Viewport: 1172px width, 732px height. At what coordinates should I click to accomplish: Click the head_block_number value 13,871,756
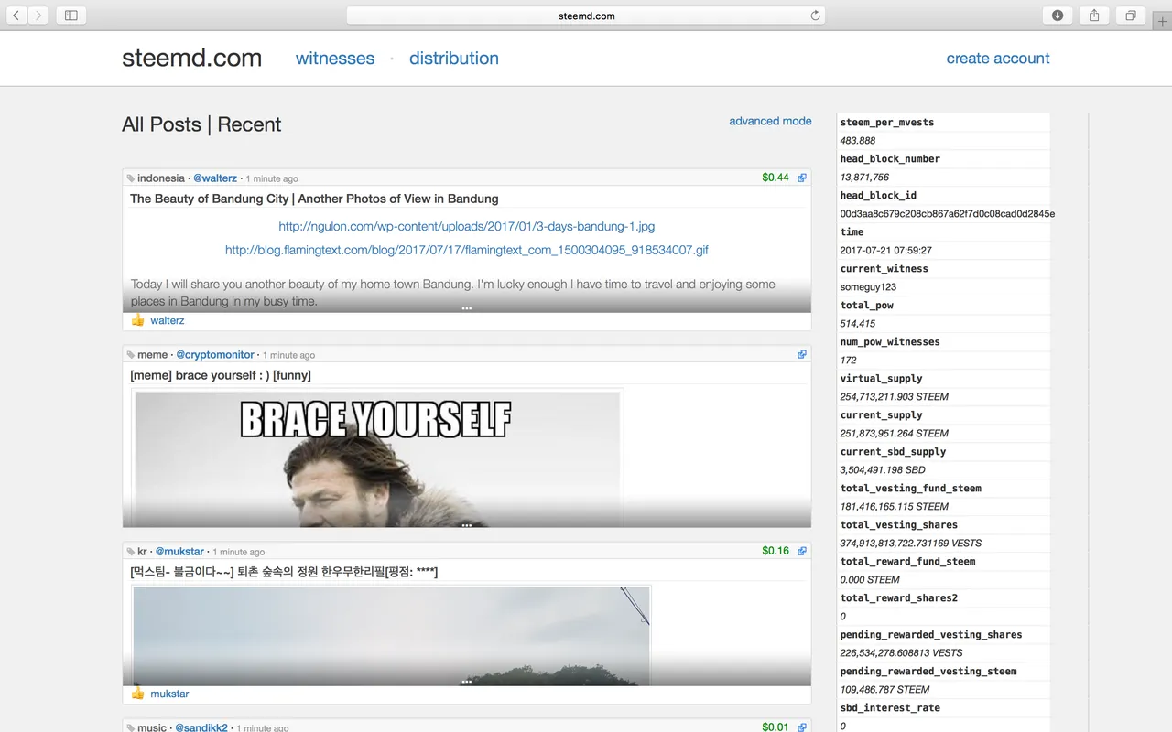pyautogui.click(x=864, y=178)
